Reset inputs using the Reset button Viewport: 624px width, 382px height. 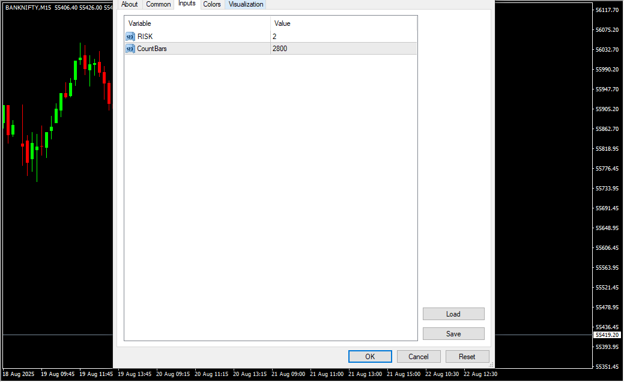[467, 357]
